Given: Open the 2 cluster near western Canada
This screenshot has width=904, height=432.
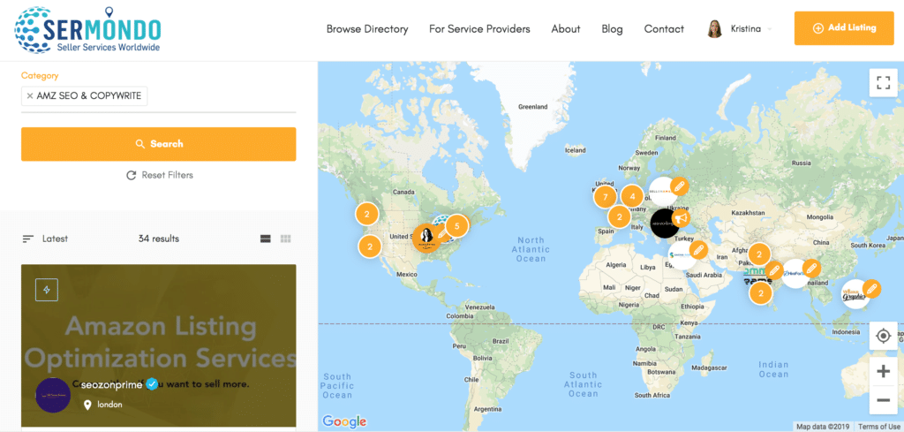Looking at the screenshot, I should 366,214.
